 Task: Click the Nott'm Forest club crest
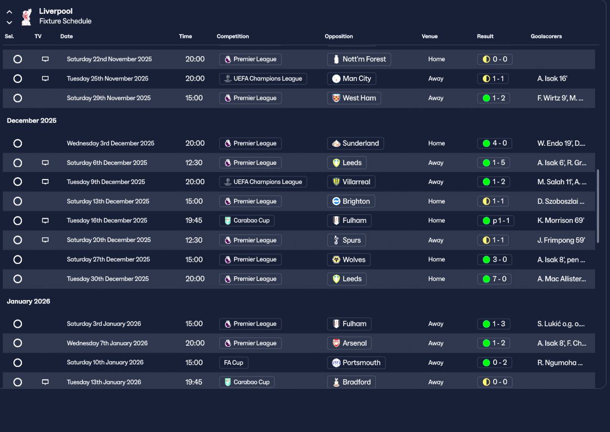coord(336,59)
